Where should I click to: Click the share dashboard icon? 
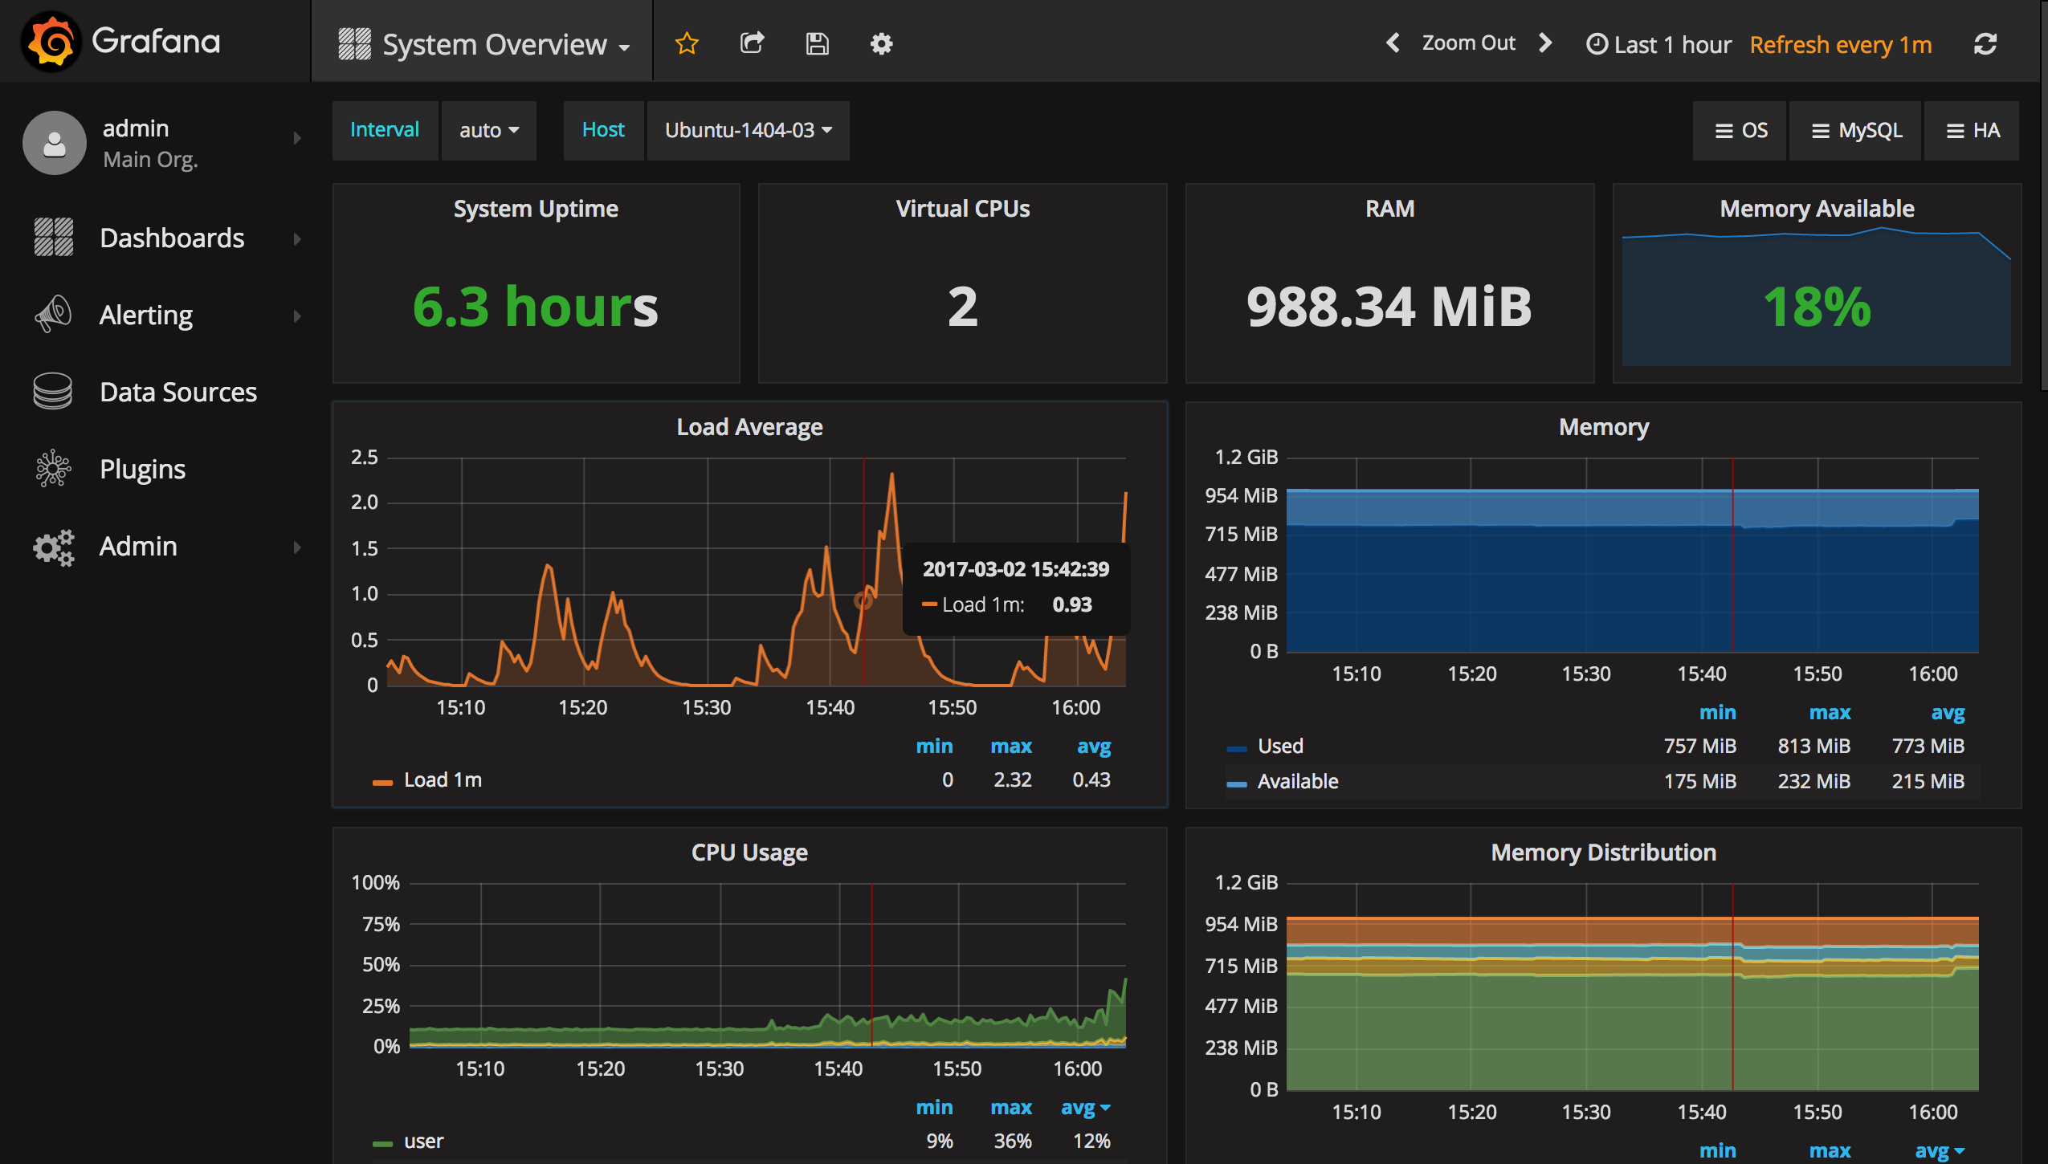tap(751, 43)
